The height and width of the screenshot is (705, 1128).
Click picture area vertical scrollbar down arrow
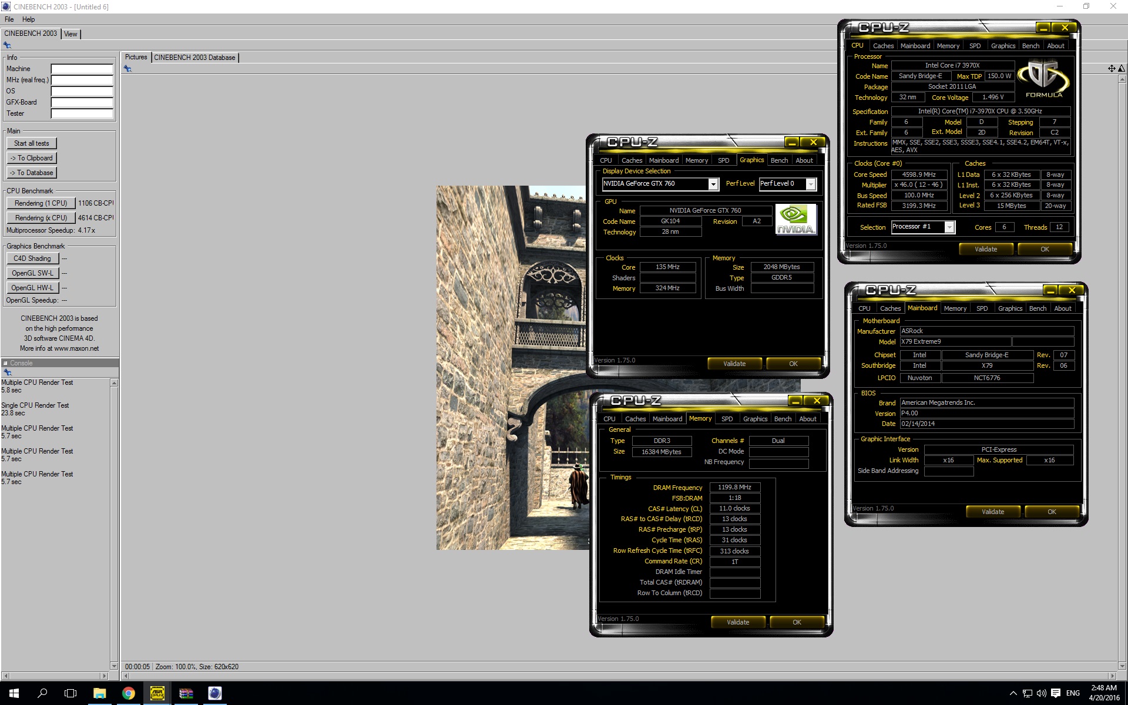pyautogui.click(x=1123, y=666)
